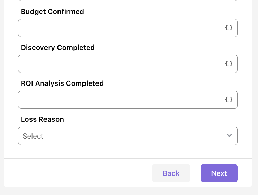This screenshot has height=195, width=258.
Task: Open the Loss Reason dropdown
Action: (128, 136)
